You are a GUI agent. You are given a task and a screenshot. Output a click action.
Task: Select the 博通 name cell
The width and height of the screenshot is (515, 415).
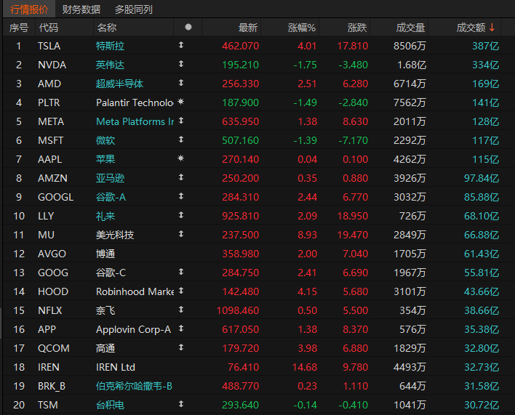tap(105, 254)
